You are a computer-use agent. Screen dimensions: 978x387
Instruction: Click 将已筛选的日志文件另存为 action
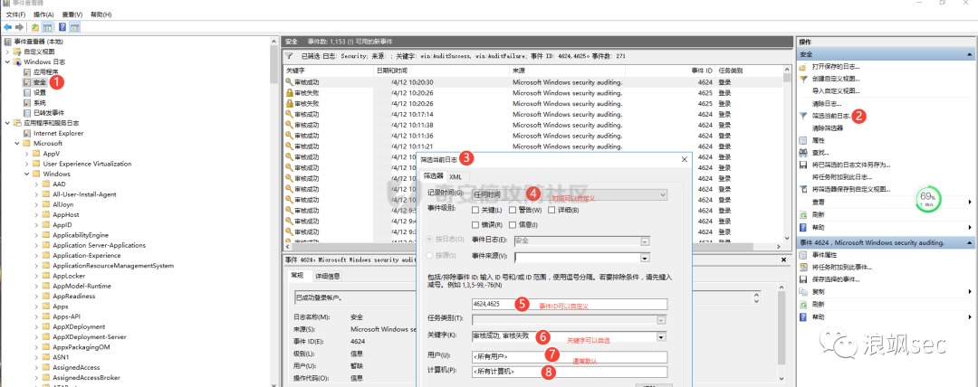click(850, 165)
